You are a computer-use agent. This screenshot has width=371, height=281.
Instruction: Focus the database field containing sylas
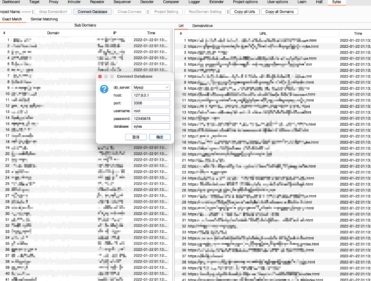tap(151, 126)
